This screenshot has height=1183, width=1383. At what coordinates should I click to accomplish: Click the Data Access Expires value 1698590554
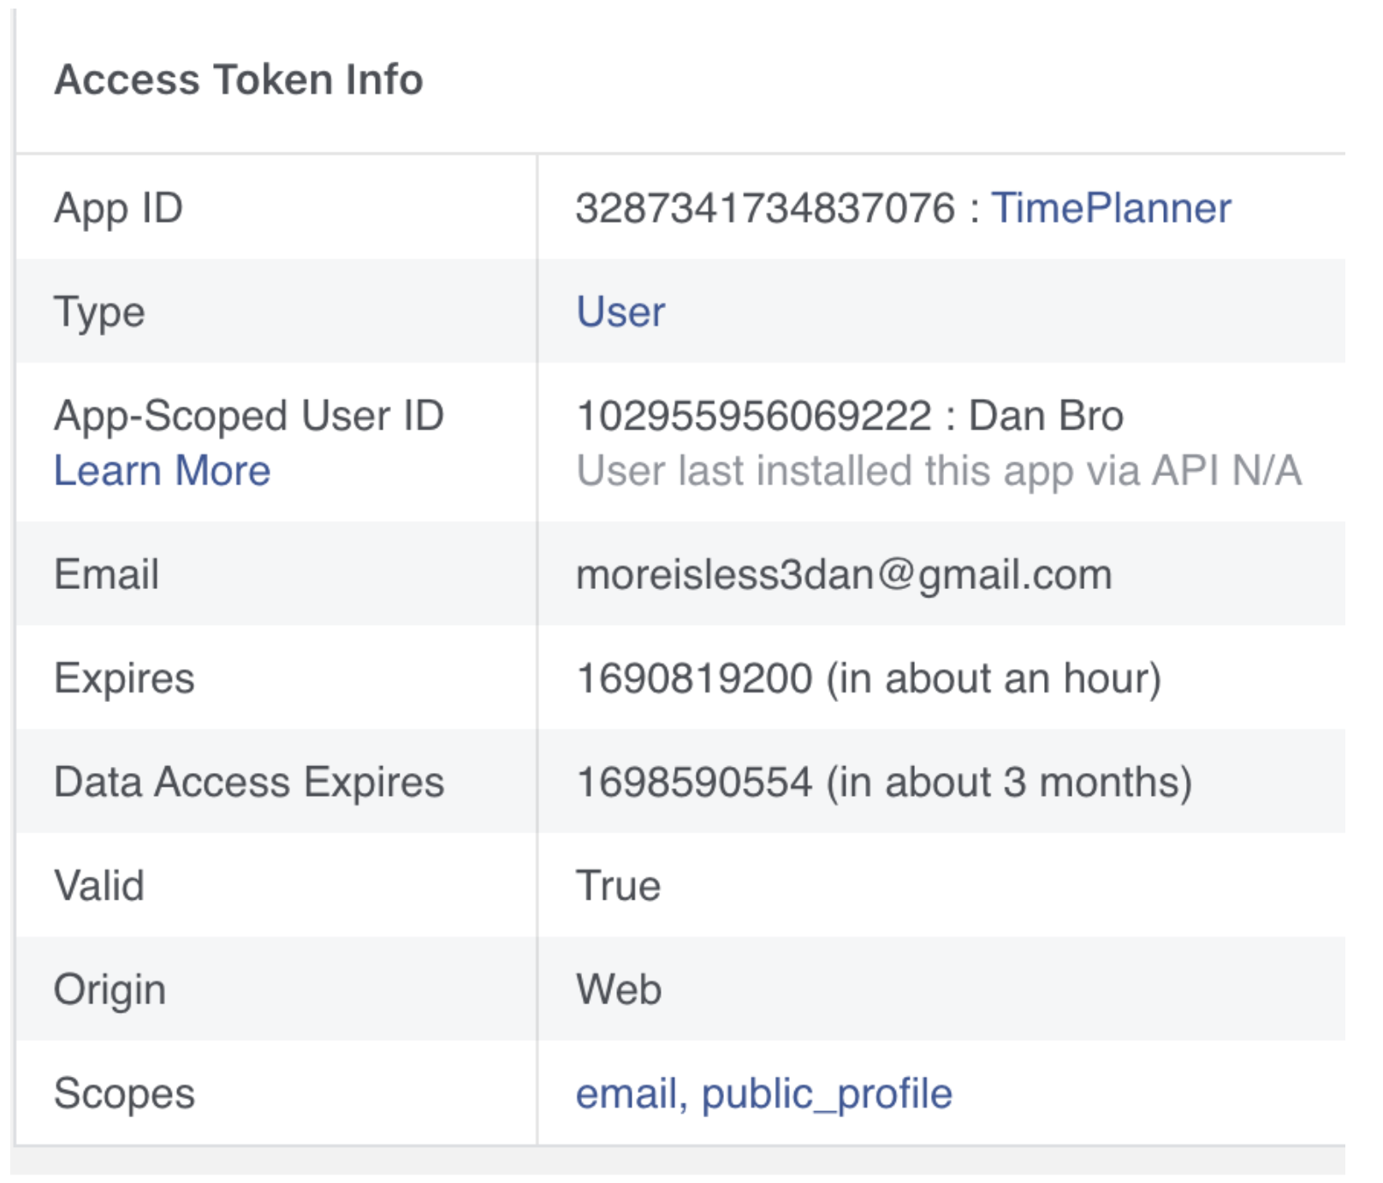pyautogui.click(x=694, y=782)
